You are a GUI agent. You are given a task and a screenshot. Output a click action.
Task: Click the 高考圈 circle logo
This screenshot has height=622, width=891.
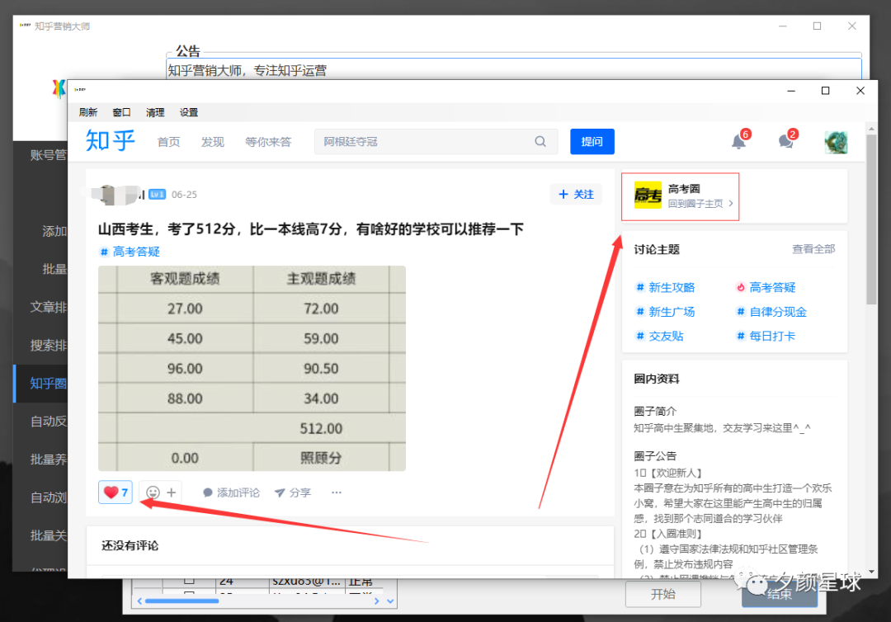click(648, 196)
